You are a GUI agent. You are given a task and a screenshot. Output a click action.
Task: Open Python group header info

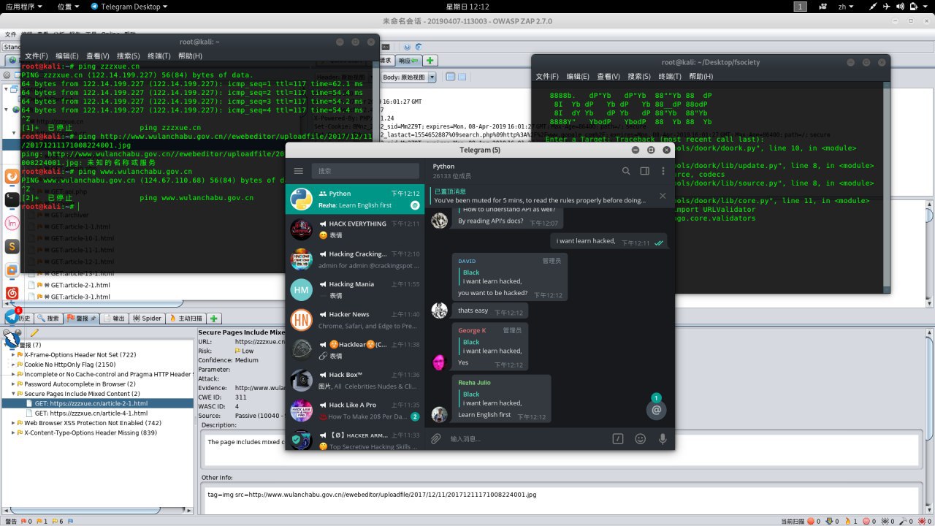point(451,171)
